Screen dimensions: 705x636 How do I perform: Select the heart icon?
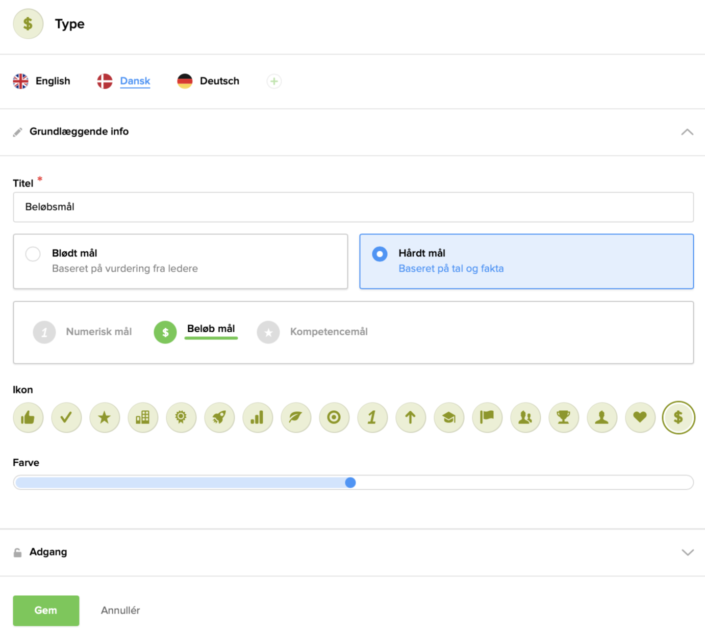pos(640,418)
